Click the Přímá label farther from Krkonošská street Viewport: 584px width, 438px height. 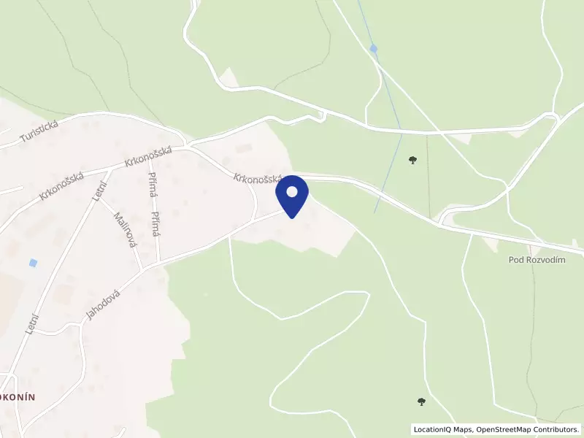[x=155, y=224]
